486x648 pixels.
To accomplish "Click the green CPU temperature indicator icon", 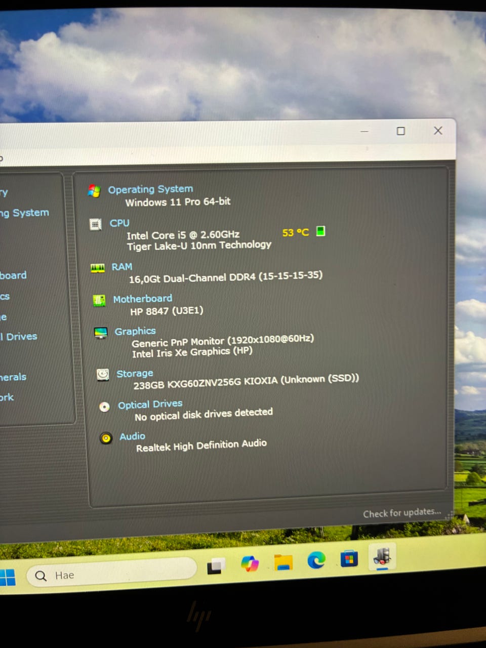I will point(320,231).
